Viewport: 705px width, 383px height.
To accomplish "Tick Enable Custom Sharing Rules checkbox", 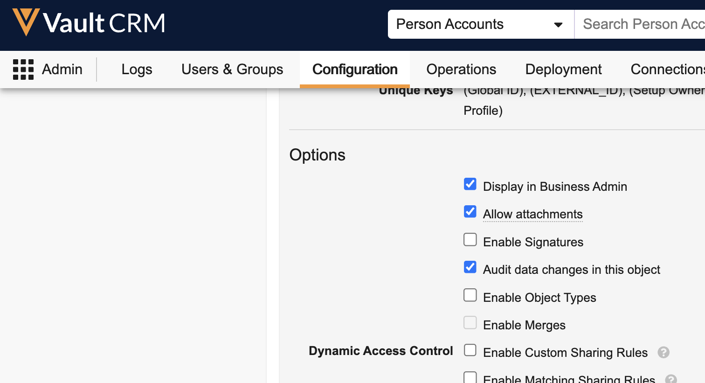I will coord(470,350).
